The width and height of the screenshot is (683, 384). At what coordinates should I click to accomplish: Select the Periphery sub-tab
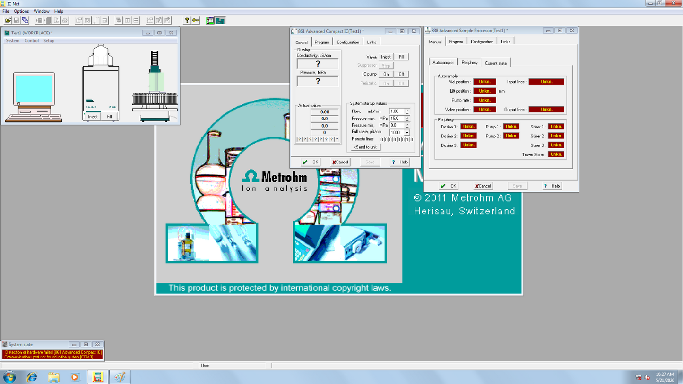[x=469, y=63]
